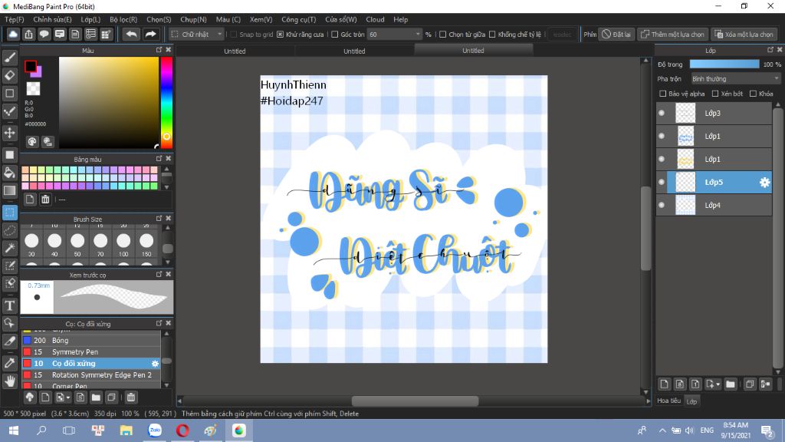785x442 pixels.
Task: Click the Undo arrow in top toolbar
Action: pos(131,34)
